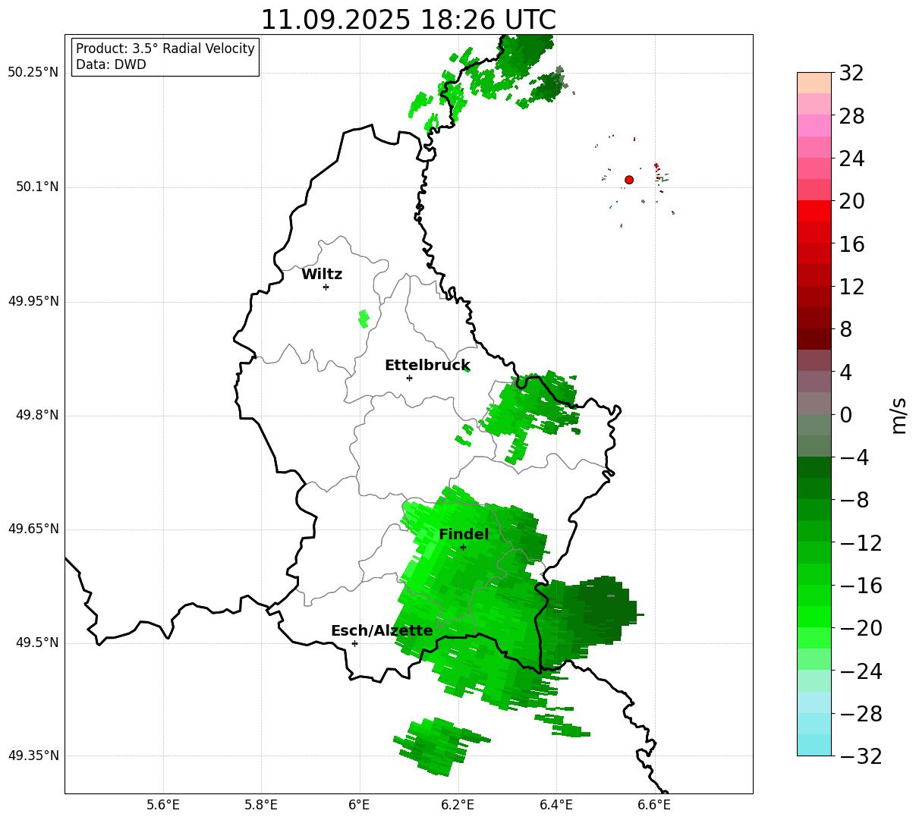Click the 5.6°E longitude label

pyautogui.click(x=163, y=806)
